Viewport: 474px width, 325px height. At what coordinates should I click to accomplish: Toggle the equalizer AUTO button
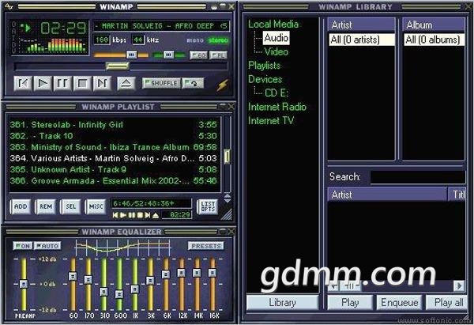tap(47, 246)
